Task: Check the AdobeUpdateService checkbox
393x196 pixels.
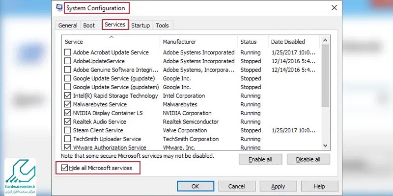Action: tap(68, 61)
